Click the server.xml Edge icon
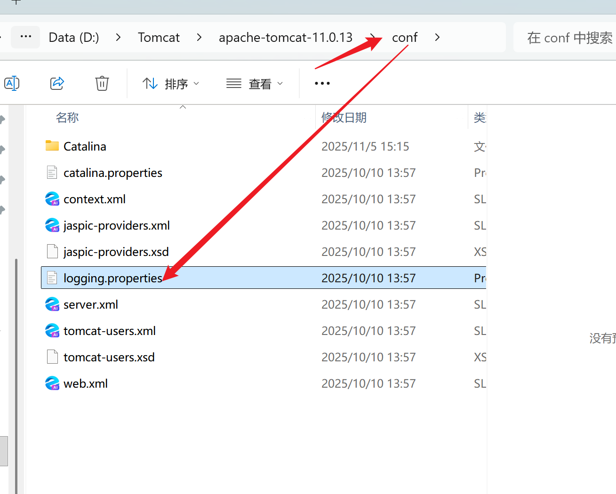 click(52, 304)
